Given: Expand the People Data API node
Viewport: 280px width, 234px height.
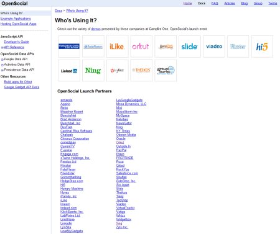Looking at the screenshot, I should click(x=2, y=60).
